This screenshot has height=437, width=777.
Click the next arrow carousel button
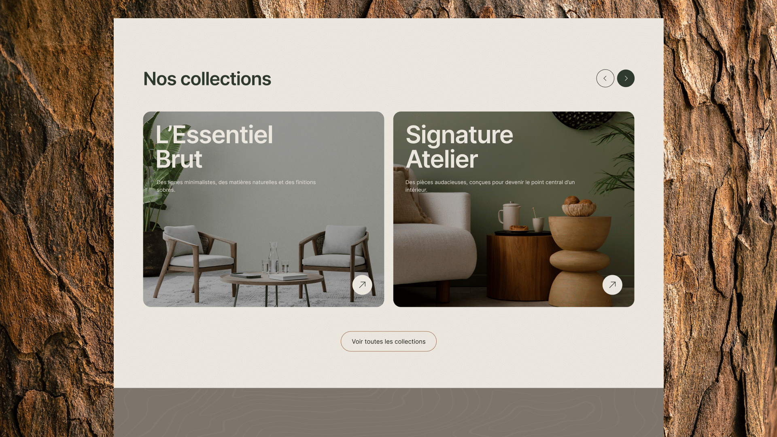626,78
